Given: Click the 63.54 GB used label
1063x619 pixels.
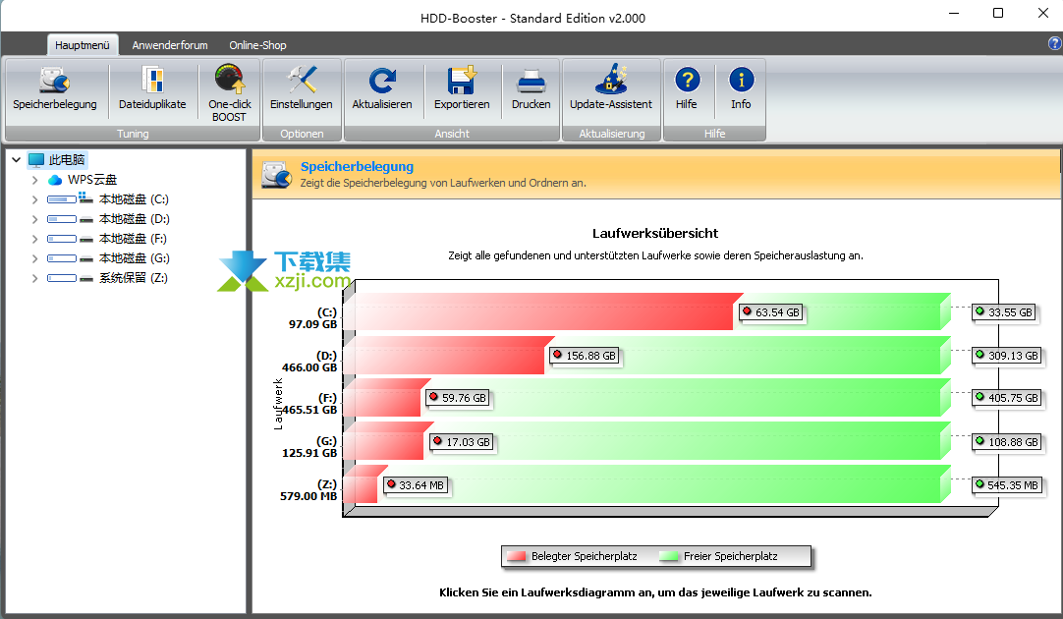Looking at the screenshot, I should (x=771, y=312).
